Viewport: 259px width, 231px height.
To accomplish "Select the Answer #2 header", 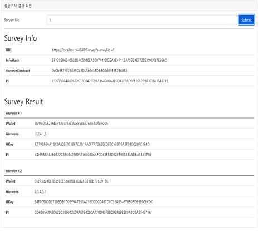I will (14, 171).
